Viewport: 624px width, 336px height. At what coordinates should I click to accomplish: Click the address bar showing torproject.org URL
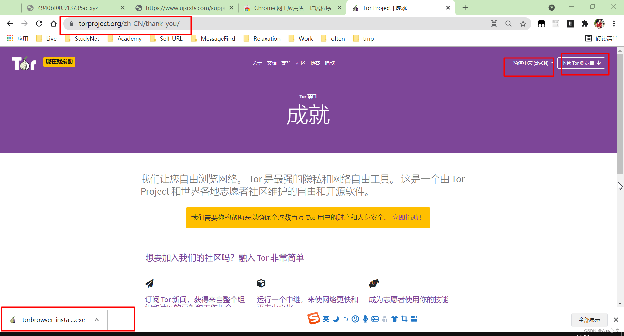click(x=130, y=23)
